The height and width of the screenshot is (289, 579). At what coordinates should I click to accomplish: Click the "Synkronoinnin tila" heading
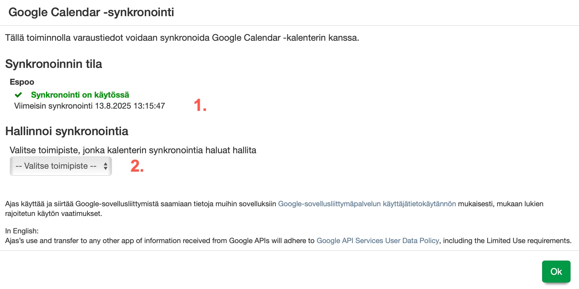pyautogui.click(x=54, y=64)
